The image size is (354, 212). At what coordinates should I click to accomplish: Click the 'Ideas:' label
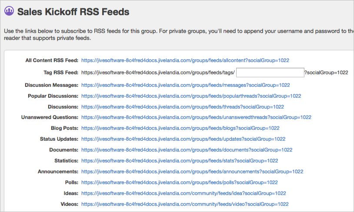coord(71,193)
